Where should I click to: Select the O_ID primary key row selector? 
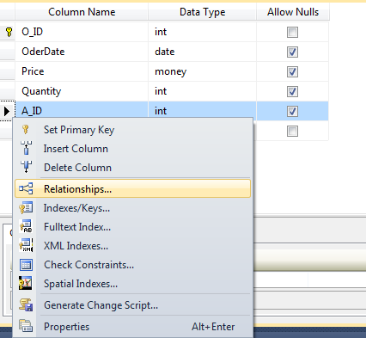(x=8, y=32)
